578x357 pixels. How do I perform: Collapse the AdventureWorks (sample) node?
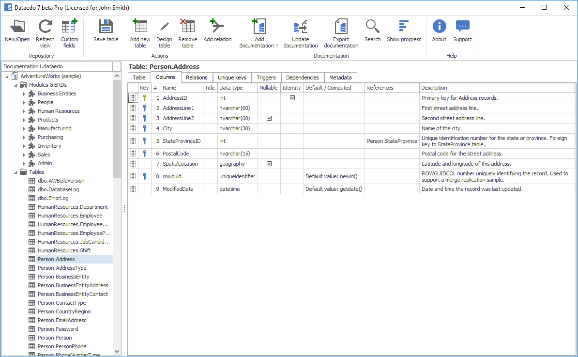7,76
